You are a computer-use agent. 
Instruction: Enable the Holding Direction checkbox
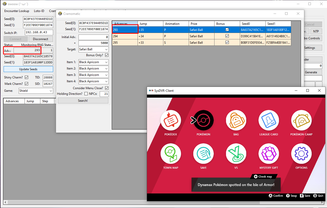pyautogui.click(x=86, y=94)
